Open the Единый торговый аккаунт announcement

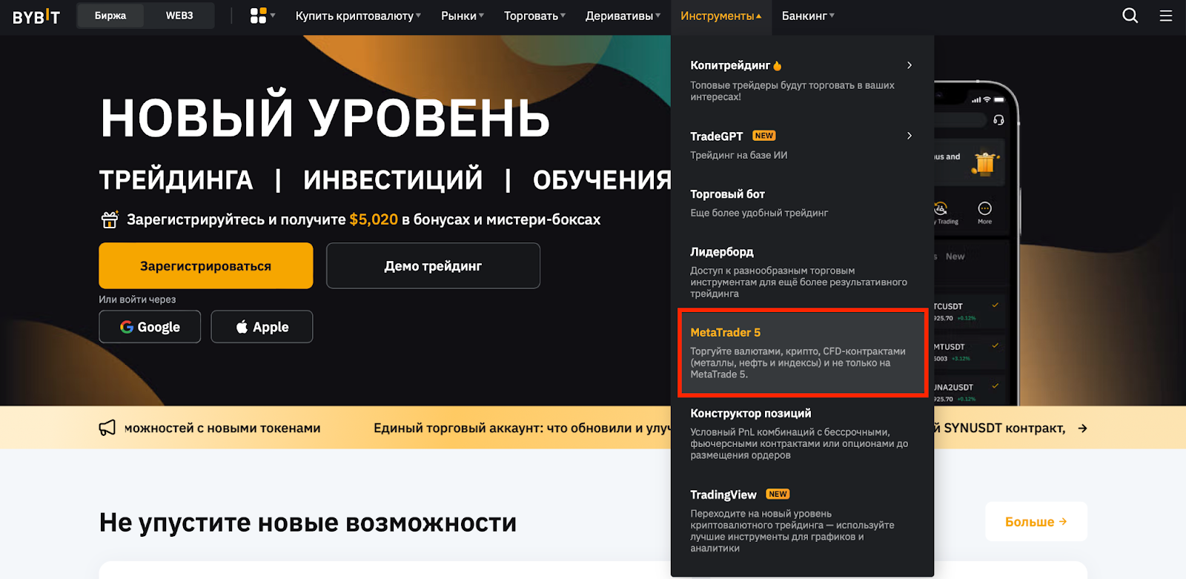(x=522, y=428)
